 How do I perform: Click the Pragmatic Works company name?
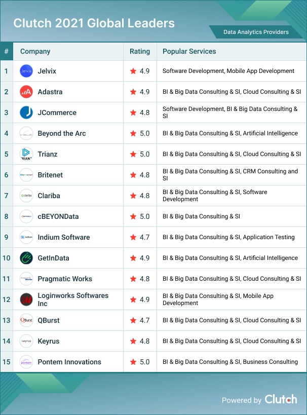pyautogui.click(x=65, y=279)
